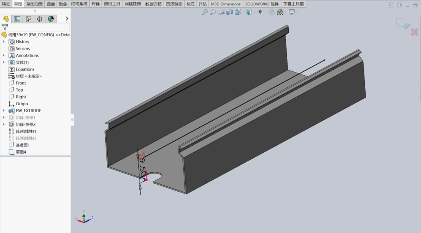
Task: Switch to the ConfigurationManager panel icon
Action: (x=28, y=19)
